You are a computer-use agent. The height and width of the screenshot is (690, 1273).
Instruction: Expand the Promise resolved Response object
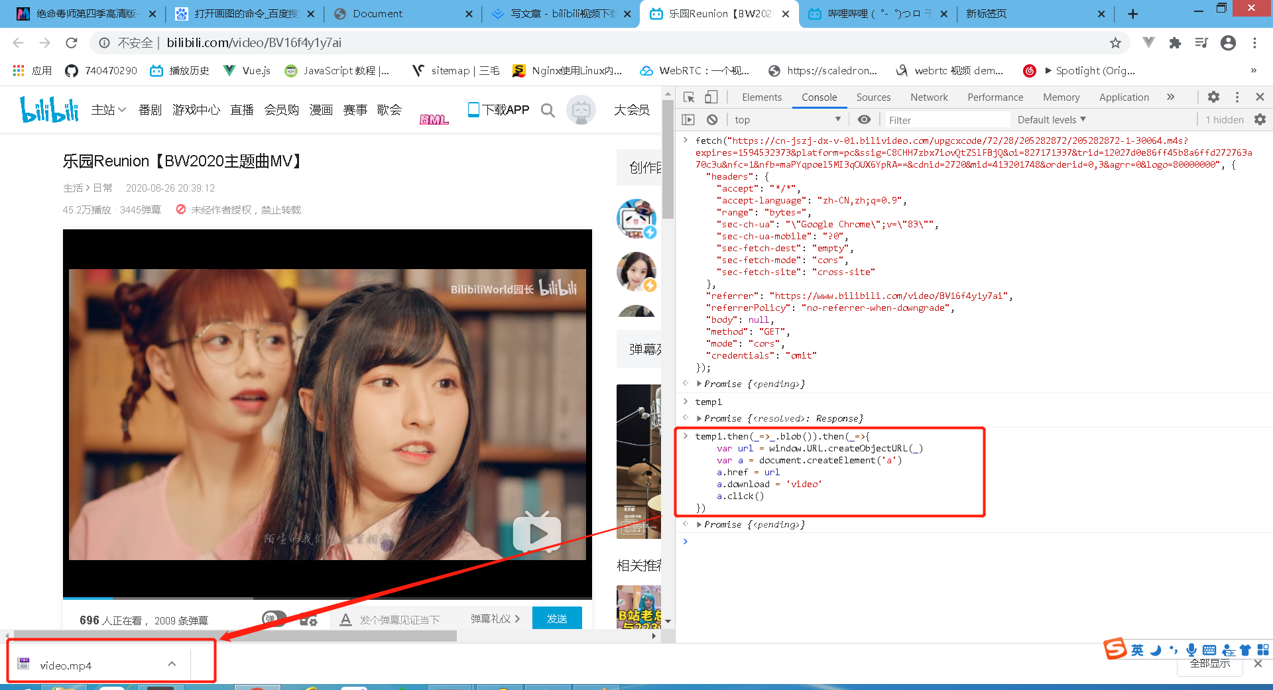coord(699,419)
